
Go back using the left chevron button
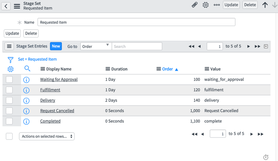tap(6, 6)
